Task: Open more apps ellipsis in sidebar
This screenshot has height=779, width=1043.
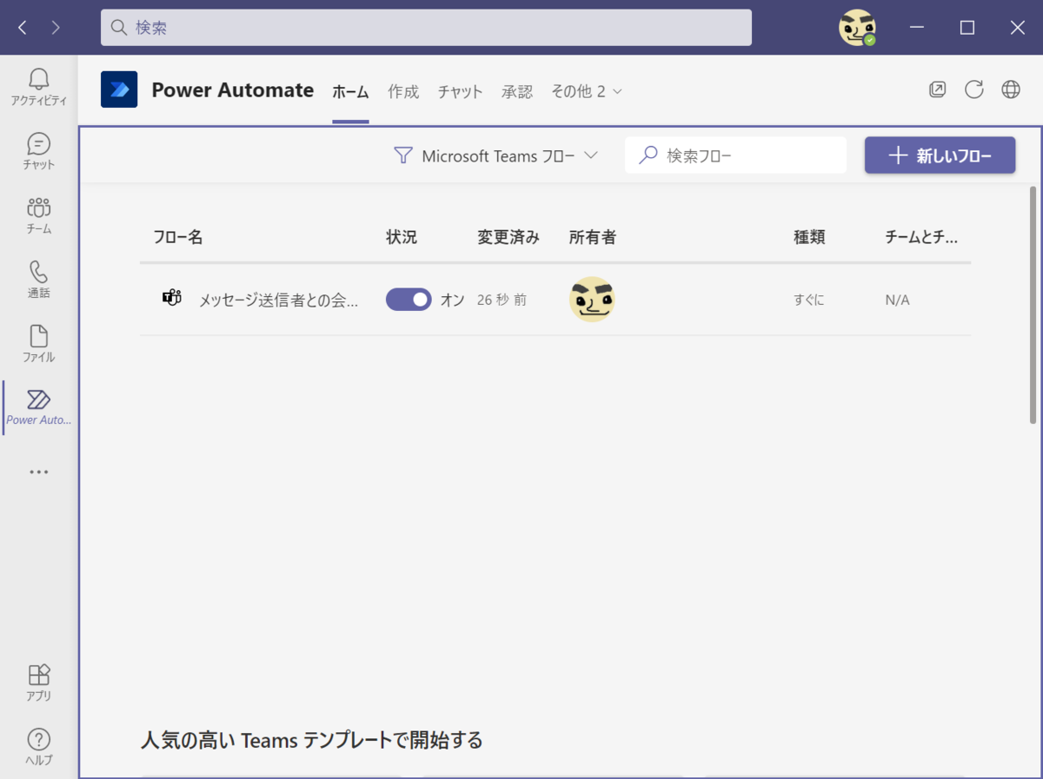Action: tap(38, 472)
